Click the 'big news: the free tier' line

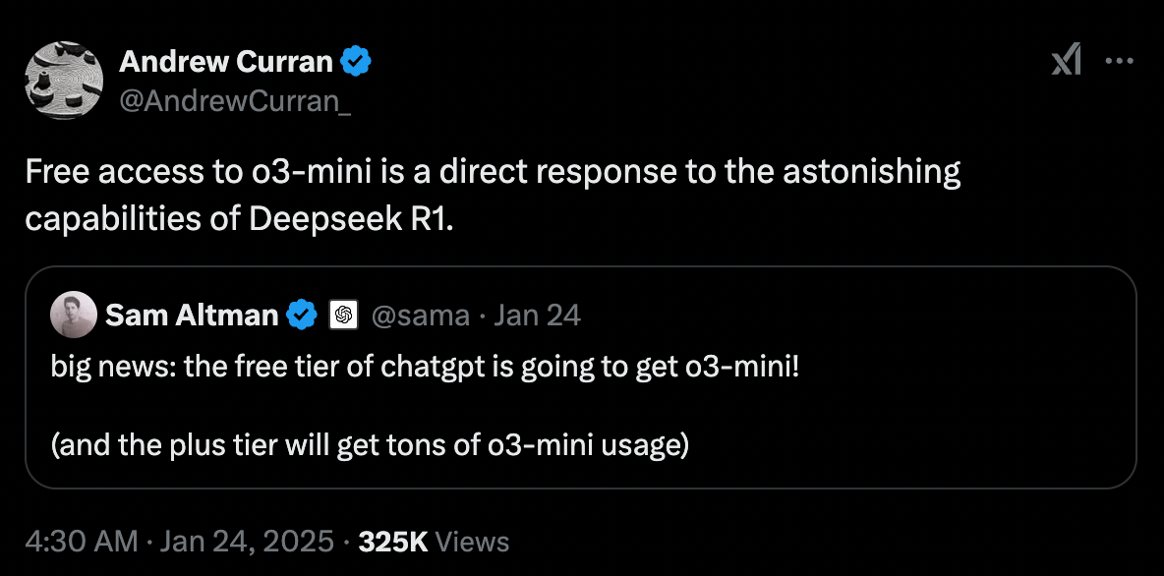426,367
